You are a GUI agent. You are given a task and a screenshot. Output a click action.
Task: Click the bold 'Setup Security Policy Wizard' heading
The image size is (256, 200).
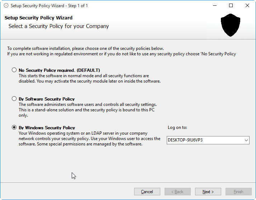(x=38, y=18)
